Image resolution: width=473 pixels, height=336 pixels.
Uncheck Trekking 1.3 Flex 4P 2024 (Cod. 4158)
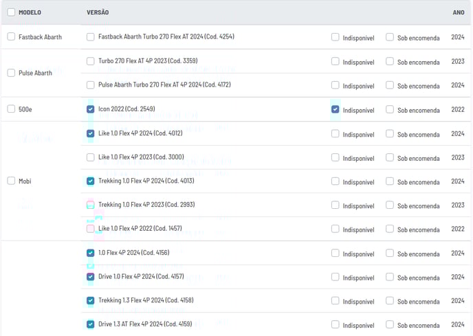(91, 300)
